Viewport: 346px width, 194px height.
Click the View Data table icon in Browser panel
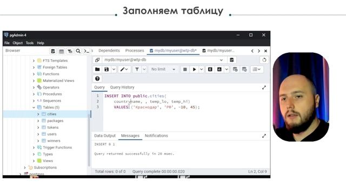coord(61,51)
